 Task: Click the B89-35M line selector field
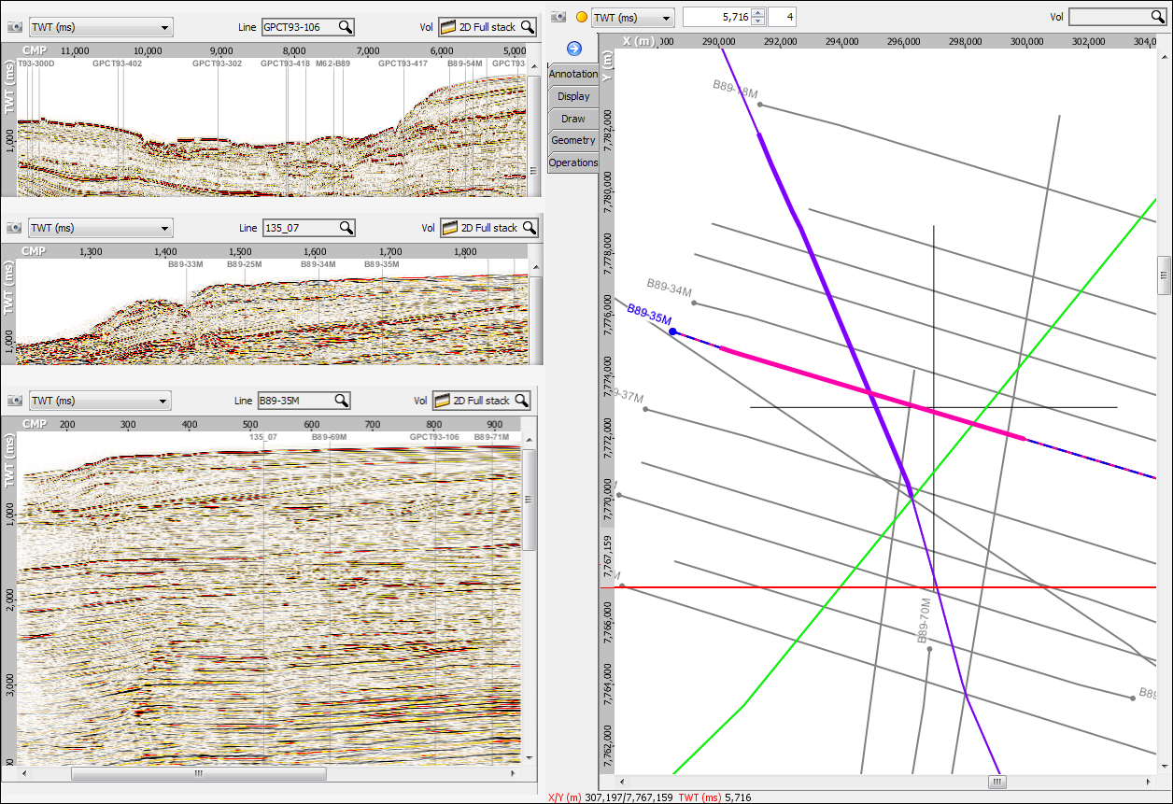pyautogui.click(x=304, y=401)
